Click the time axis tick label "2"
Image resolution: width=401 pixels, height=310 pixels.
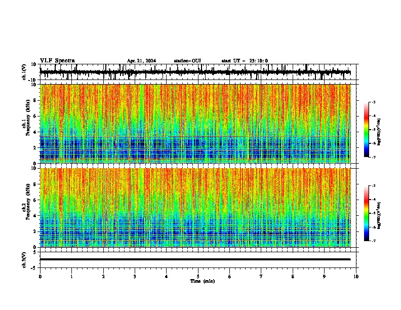(103, 277)
